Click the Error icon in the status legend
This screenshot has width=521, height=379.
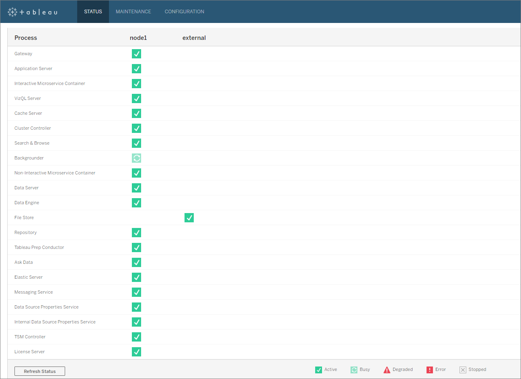(430, 369)
